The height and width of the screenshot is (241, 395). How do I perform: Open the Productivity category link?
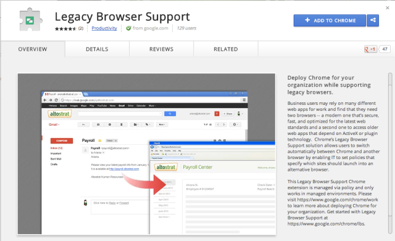(104, 28)
